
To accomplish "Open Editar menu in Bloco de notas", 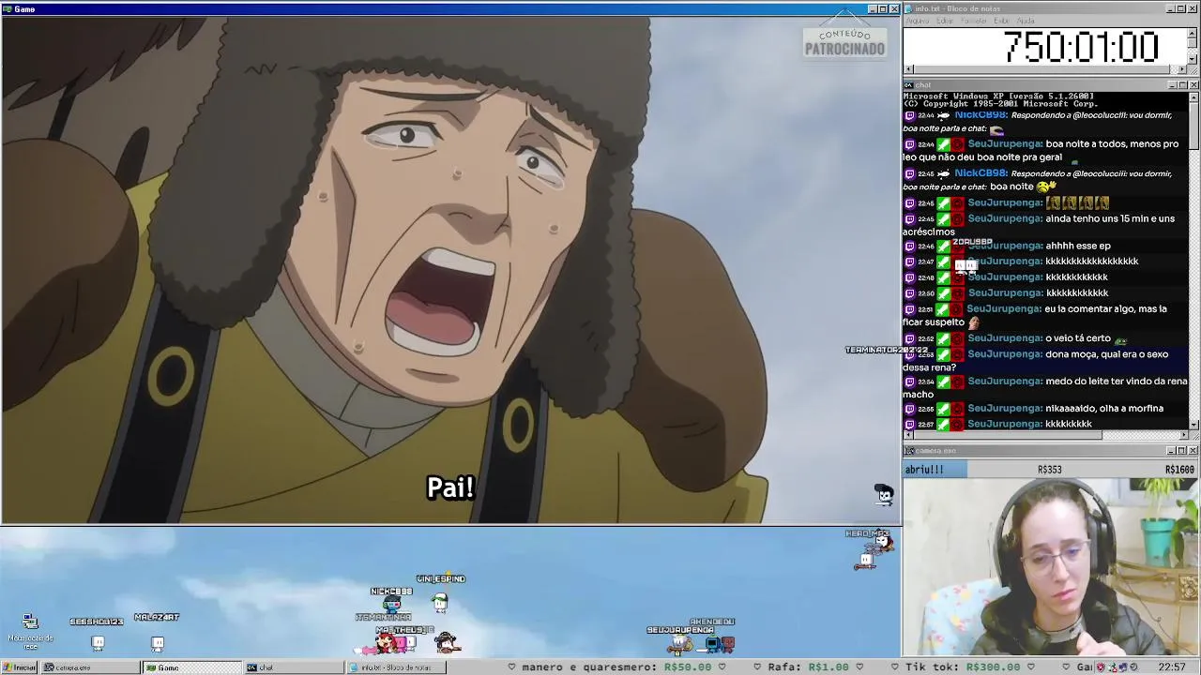I will coord(945,21).
